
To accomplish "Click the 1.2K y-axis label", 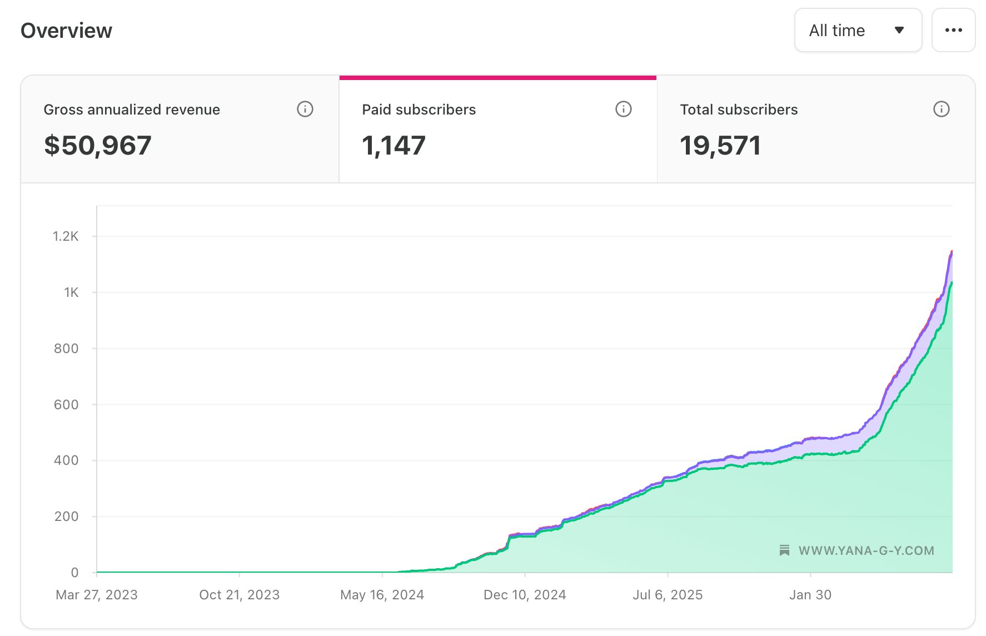I will pyautogui.click(x=66, y=236).
